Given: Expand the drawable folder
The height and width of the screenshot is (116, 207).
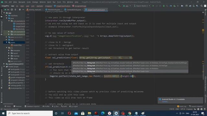Looking at the screenshot, I should [x=9, y=51].
